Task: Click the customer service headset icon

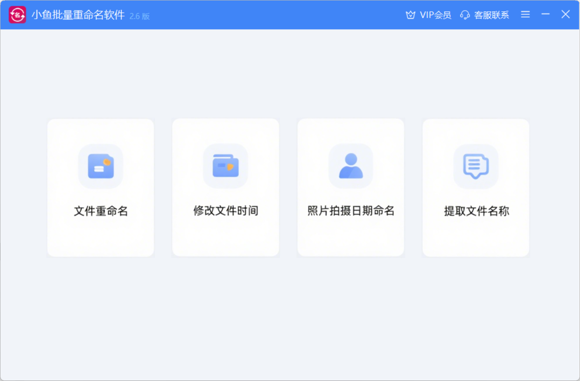Action: pyautogui.click(x=465, y=15)
